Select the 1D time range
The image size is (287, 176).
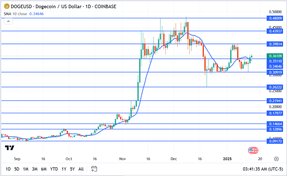[x=8, y=169]
